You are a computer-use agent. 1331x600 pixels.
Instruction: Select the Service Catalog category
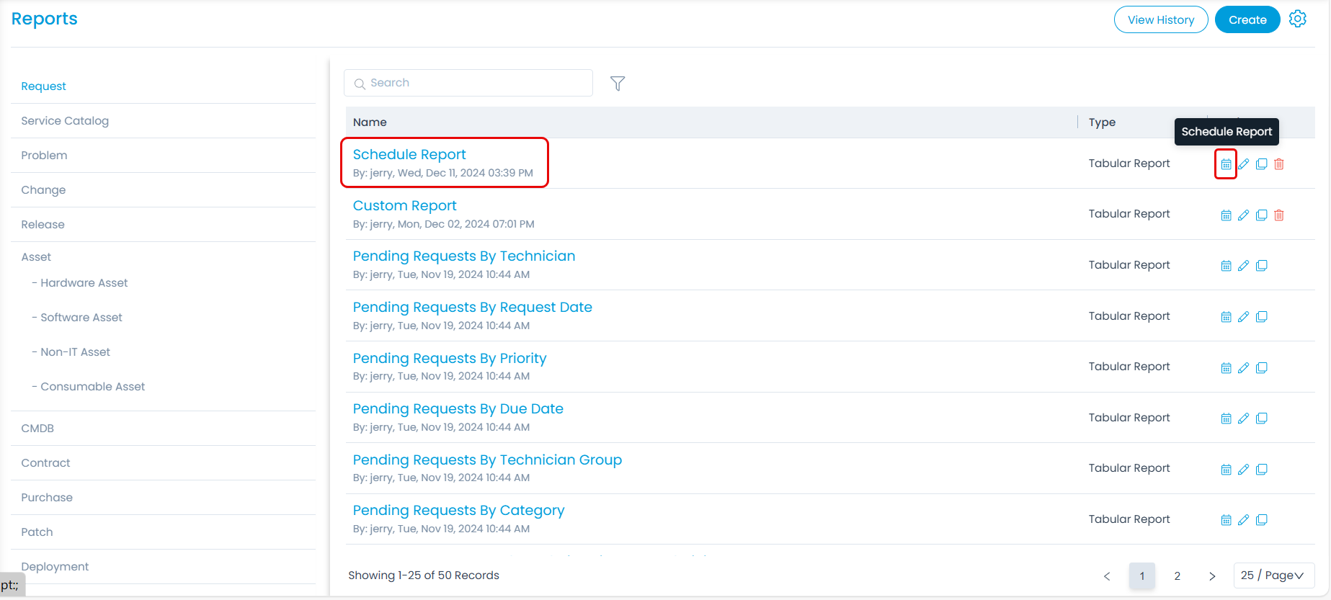pyautogui.click(x=65, y=121)
